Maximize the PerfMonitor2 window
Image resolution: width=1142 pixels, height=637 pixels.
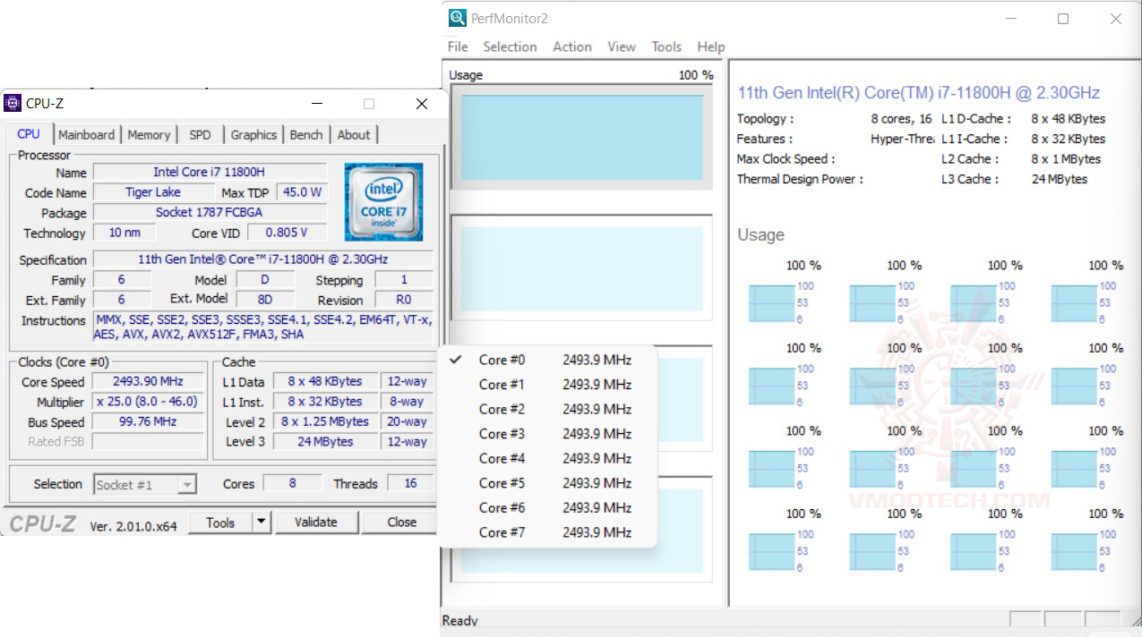[x=1063, y=19]
